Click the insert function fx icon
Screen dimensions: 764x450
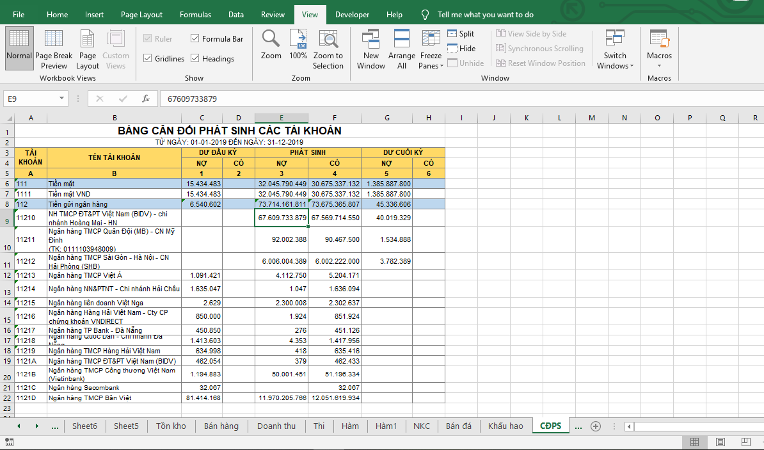146,99
